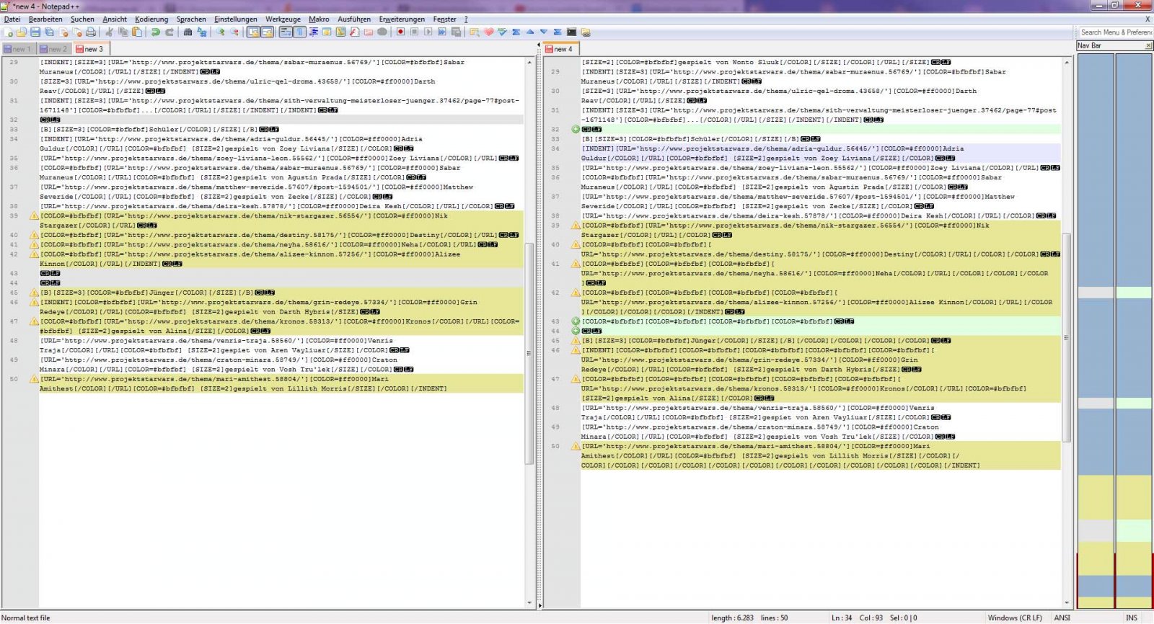This screenshot has width=1154, height=624.
Task: Open Find with the binoculars icon
Action: pos(188,32)
